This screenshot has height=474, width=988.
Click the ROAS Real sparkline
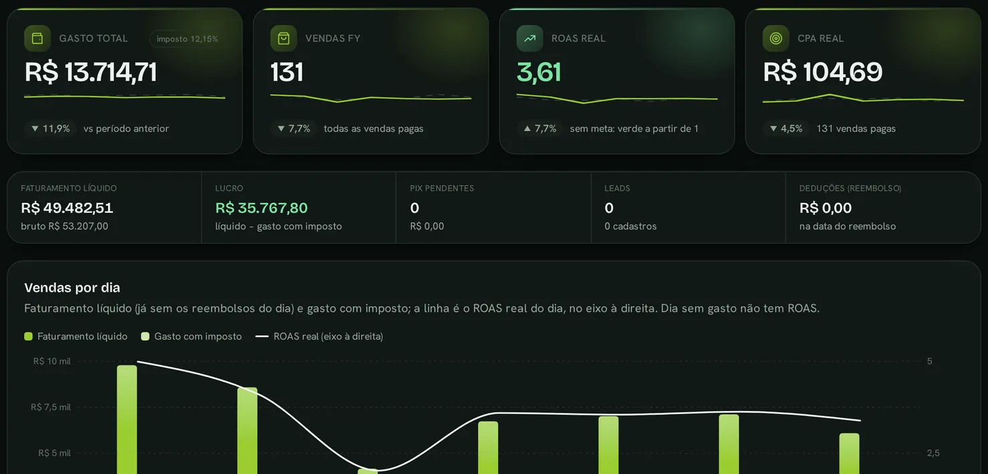[x=617, y=99]
